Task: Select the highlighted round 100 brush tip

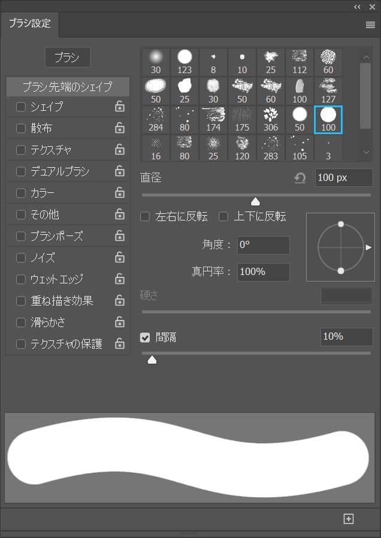Action: coord(328,120)
